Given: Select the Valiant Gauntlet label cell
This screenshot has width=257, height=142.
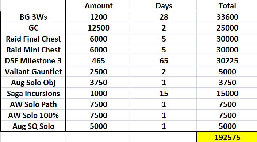Looking at the screenshot, I should [33, 71].
